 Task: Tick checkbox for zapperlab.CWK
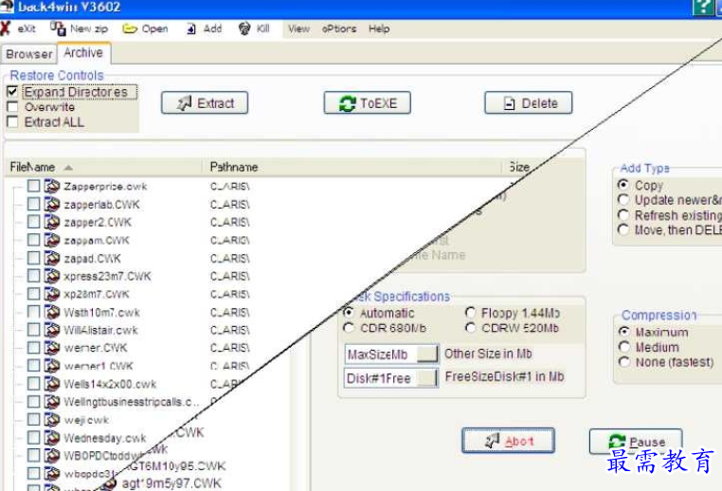point(33,204)
